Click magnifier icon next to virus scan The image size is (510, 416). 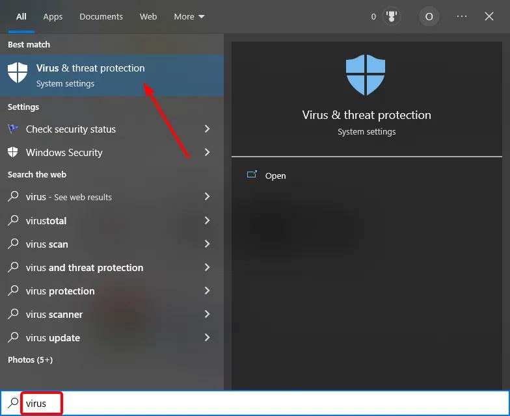pyautogui.click(x=13, y=243)
